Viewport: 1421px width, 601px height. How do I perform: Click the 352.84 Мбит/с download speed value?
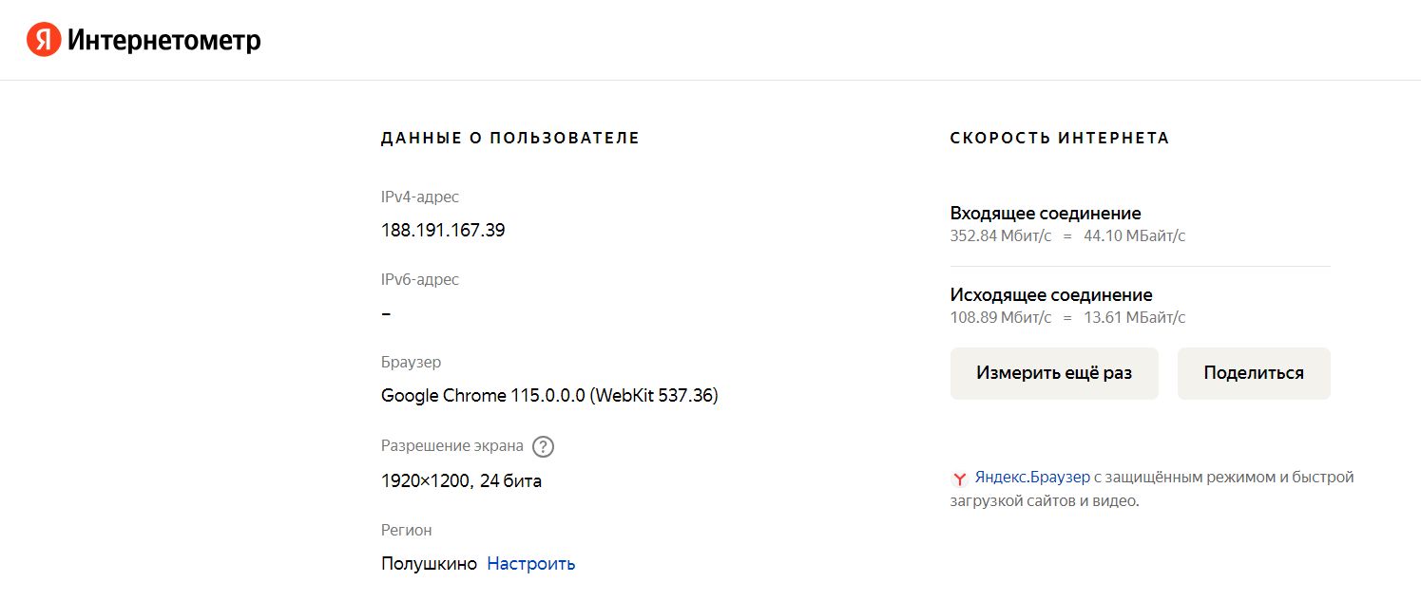[1001, 236]
